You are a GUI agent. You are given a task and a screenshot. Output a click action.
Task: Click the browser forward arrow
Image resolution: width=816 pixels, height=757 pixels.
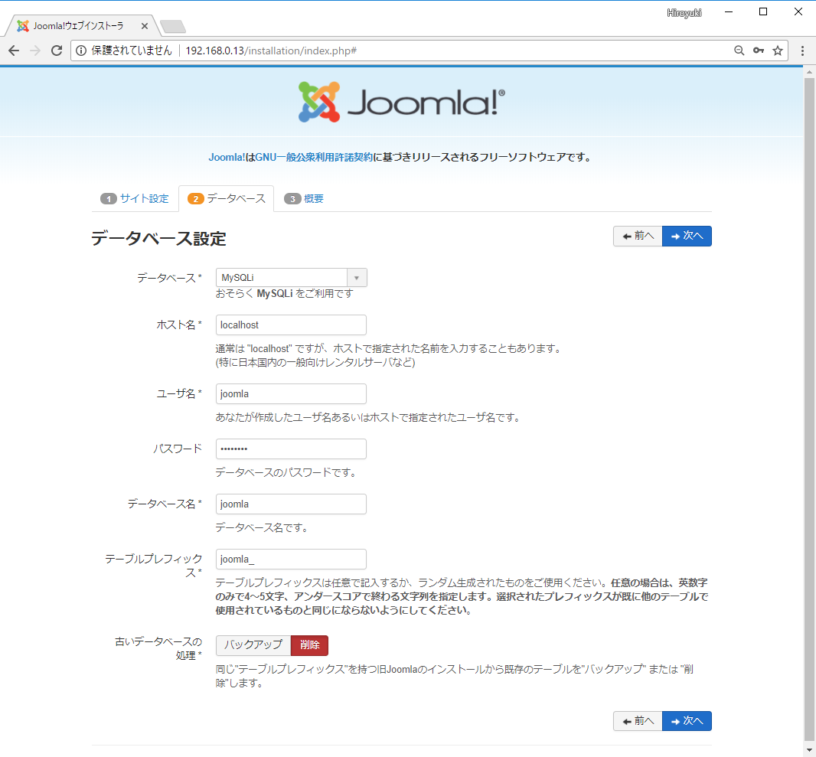pos(35,51)
